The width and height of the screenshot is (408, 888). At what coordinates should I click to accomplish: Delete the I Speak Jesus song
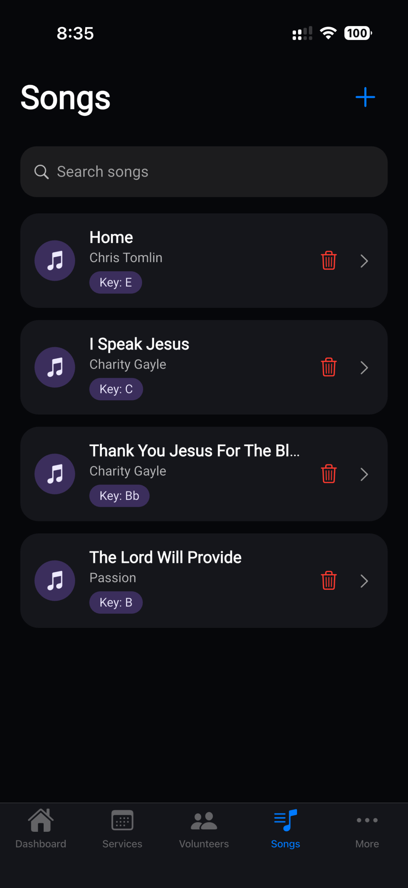click(328, 367)
